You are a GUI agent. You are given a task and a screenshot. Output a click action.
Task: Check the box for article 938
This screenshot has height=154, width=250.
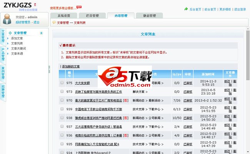click(62, 118)
